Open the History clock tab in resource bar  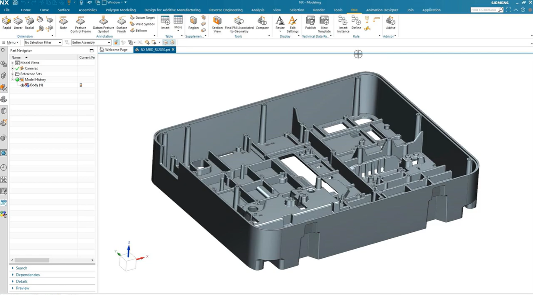click(3, 167)
